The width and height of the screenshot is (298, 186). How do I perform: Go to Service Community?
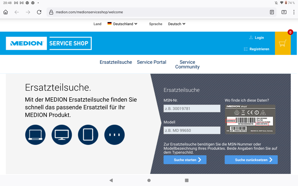click(187, 64)
